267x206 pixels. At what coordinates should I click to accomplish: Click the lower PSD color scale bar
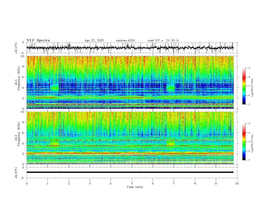tap(244, 142)
